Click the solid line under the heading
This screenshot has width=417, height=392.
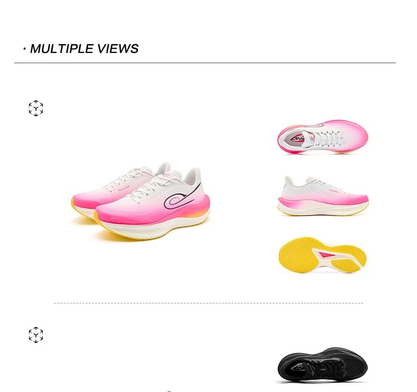[x=205, y=63]
